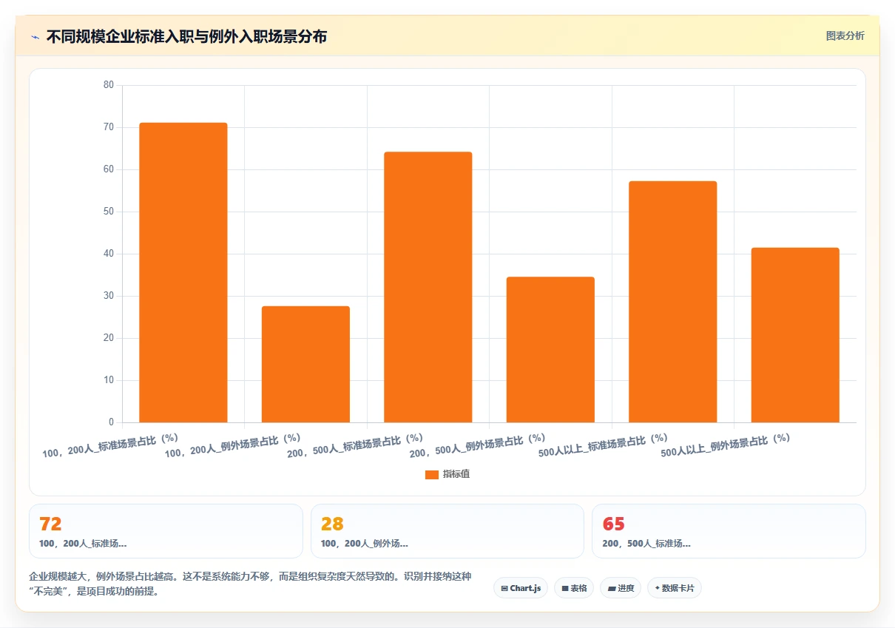Select the 进度 tag pill
895x628 pixels.
(x=621, y=588)
